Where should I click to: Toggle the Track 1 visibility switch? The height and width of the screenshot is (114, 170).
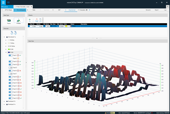tap(10, 55)
